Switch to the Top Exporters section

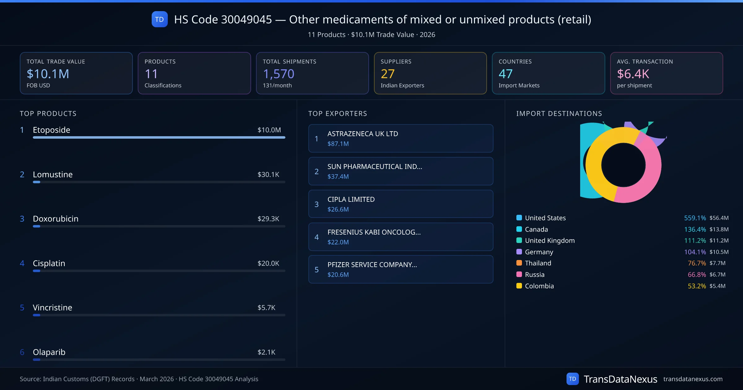(338, 113)
